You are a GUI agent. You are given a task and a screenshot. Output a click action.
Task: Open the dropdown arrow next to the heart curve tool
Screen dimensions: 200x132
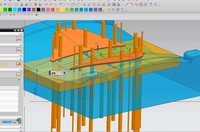coord(13,5)
